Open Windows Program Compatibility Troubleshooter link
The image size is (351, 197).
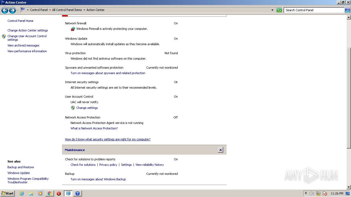28,180
